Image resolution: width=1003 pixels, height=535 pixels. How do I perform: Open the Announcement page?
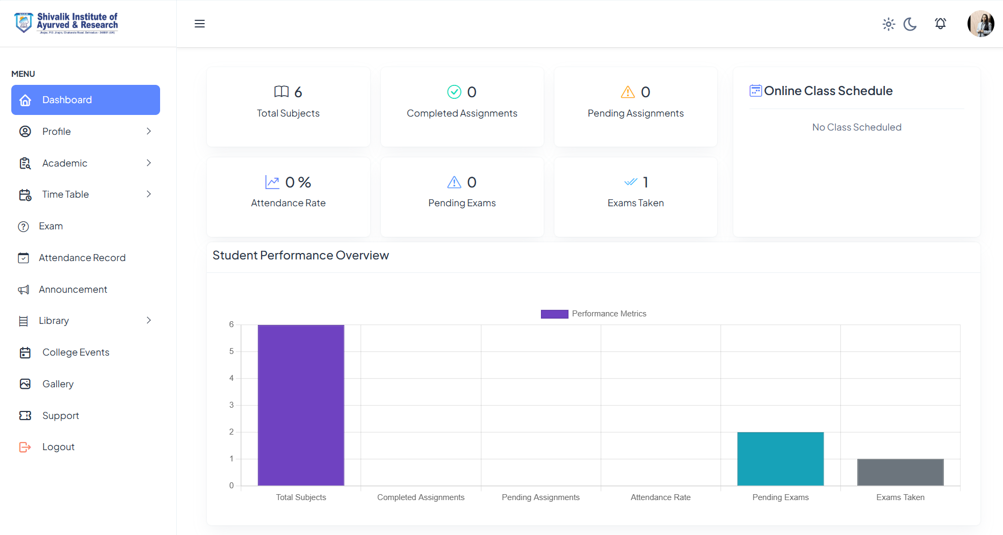click(x=73, y=289)
